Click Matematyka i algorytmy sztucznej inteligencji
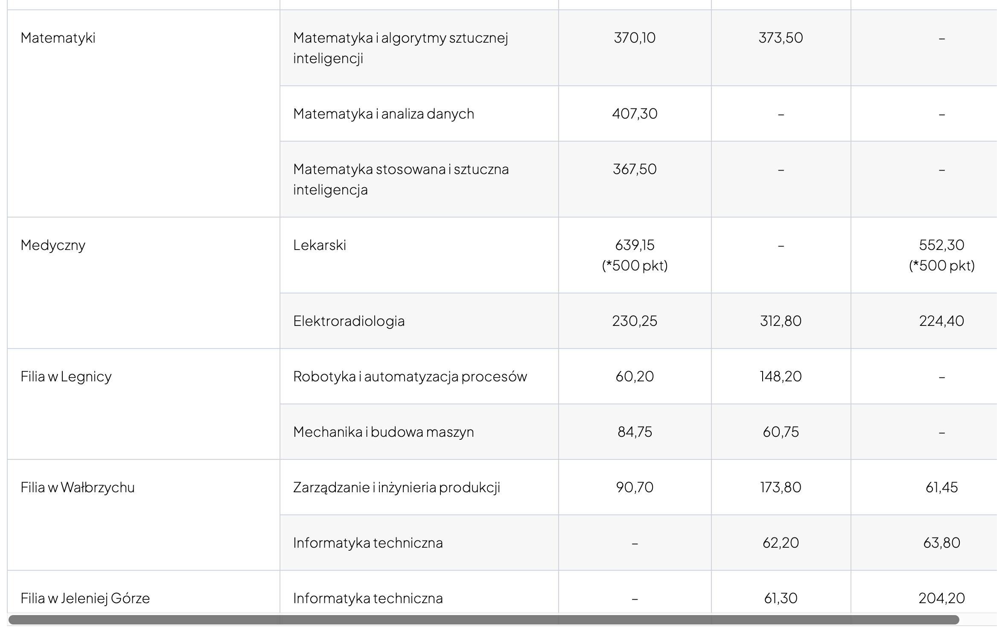The height and width of the screenshot is (633, 1008). tap(400, 48)
